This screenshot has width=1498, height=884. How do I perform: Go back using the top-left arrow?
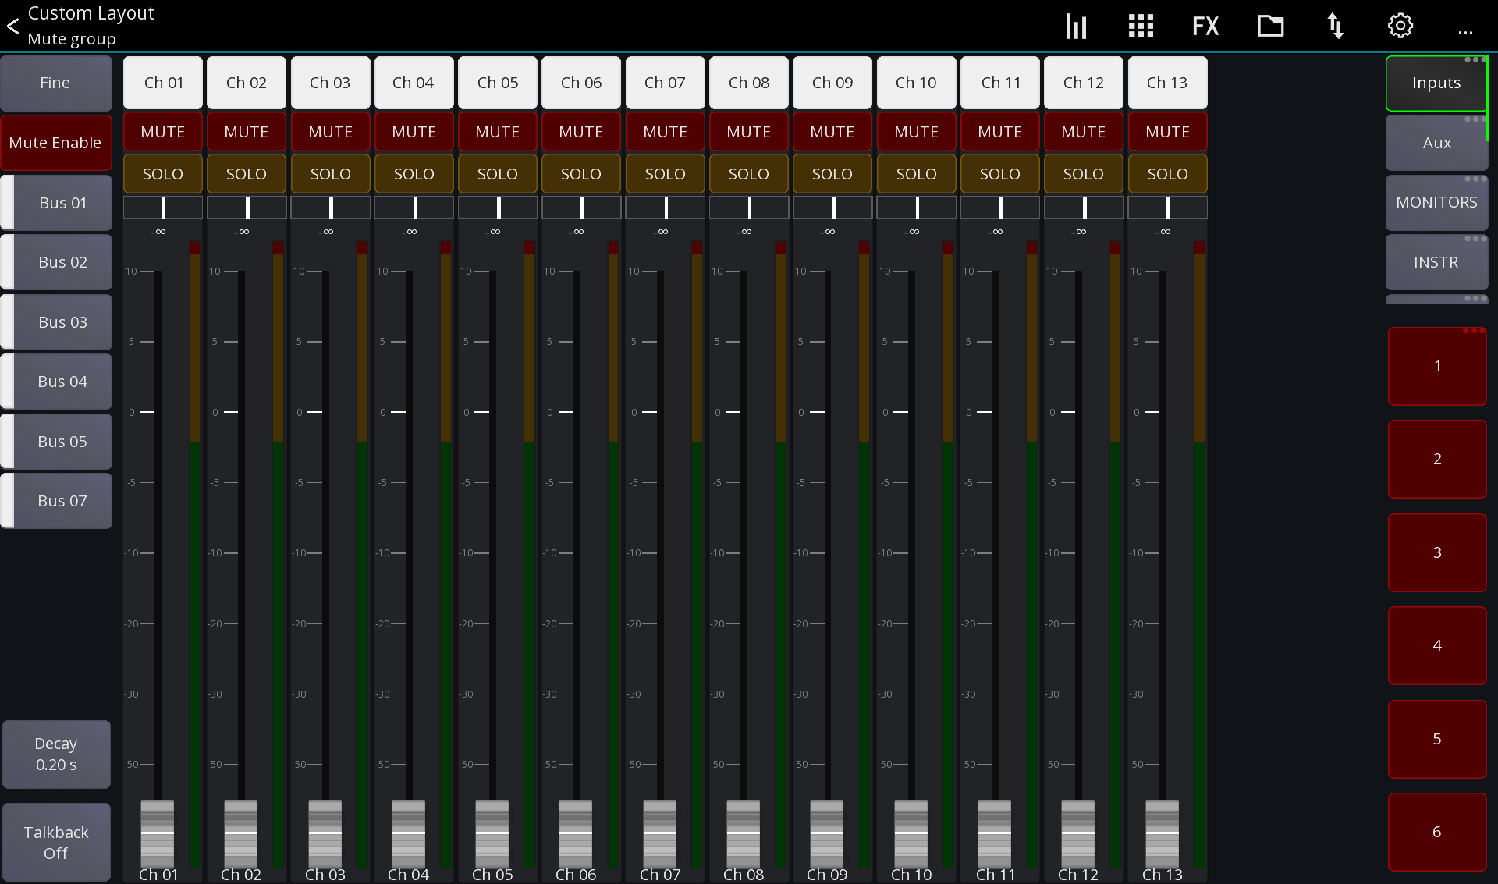[13, 27]
